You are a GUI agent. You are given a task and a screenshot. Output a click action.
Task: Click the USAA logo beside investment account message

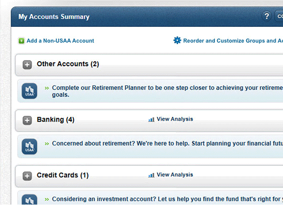[x=30, y=199]
